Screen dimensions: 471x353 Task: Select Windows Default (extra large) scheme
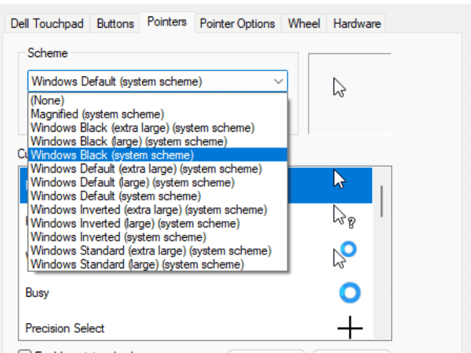pyautogui.click(x=158, y=169)
